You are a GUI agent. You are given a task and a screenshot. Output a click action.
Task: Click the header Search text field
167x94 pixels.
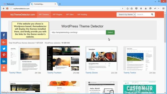(143, 15)
